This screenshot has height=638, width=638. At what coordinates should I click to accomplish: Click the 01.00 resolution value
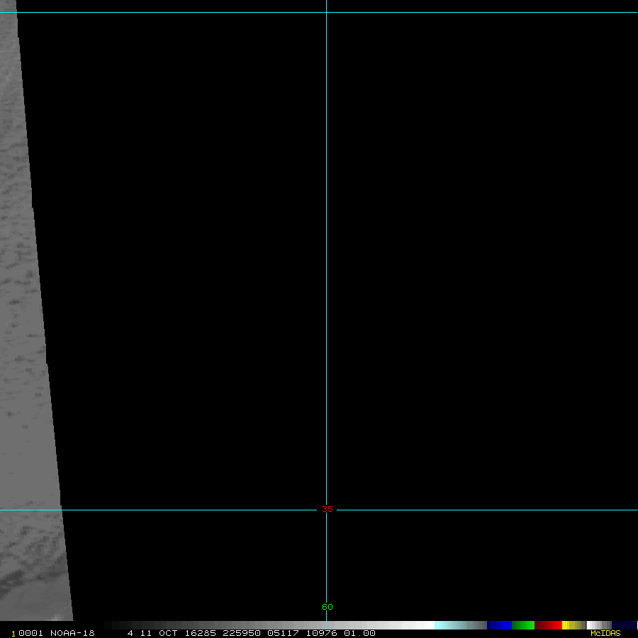coord(359,633)
